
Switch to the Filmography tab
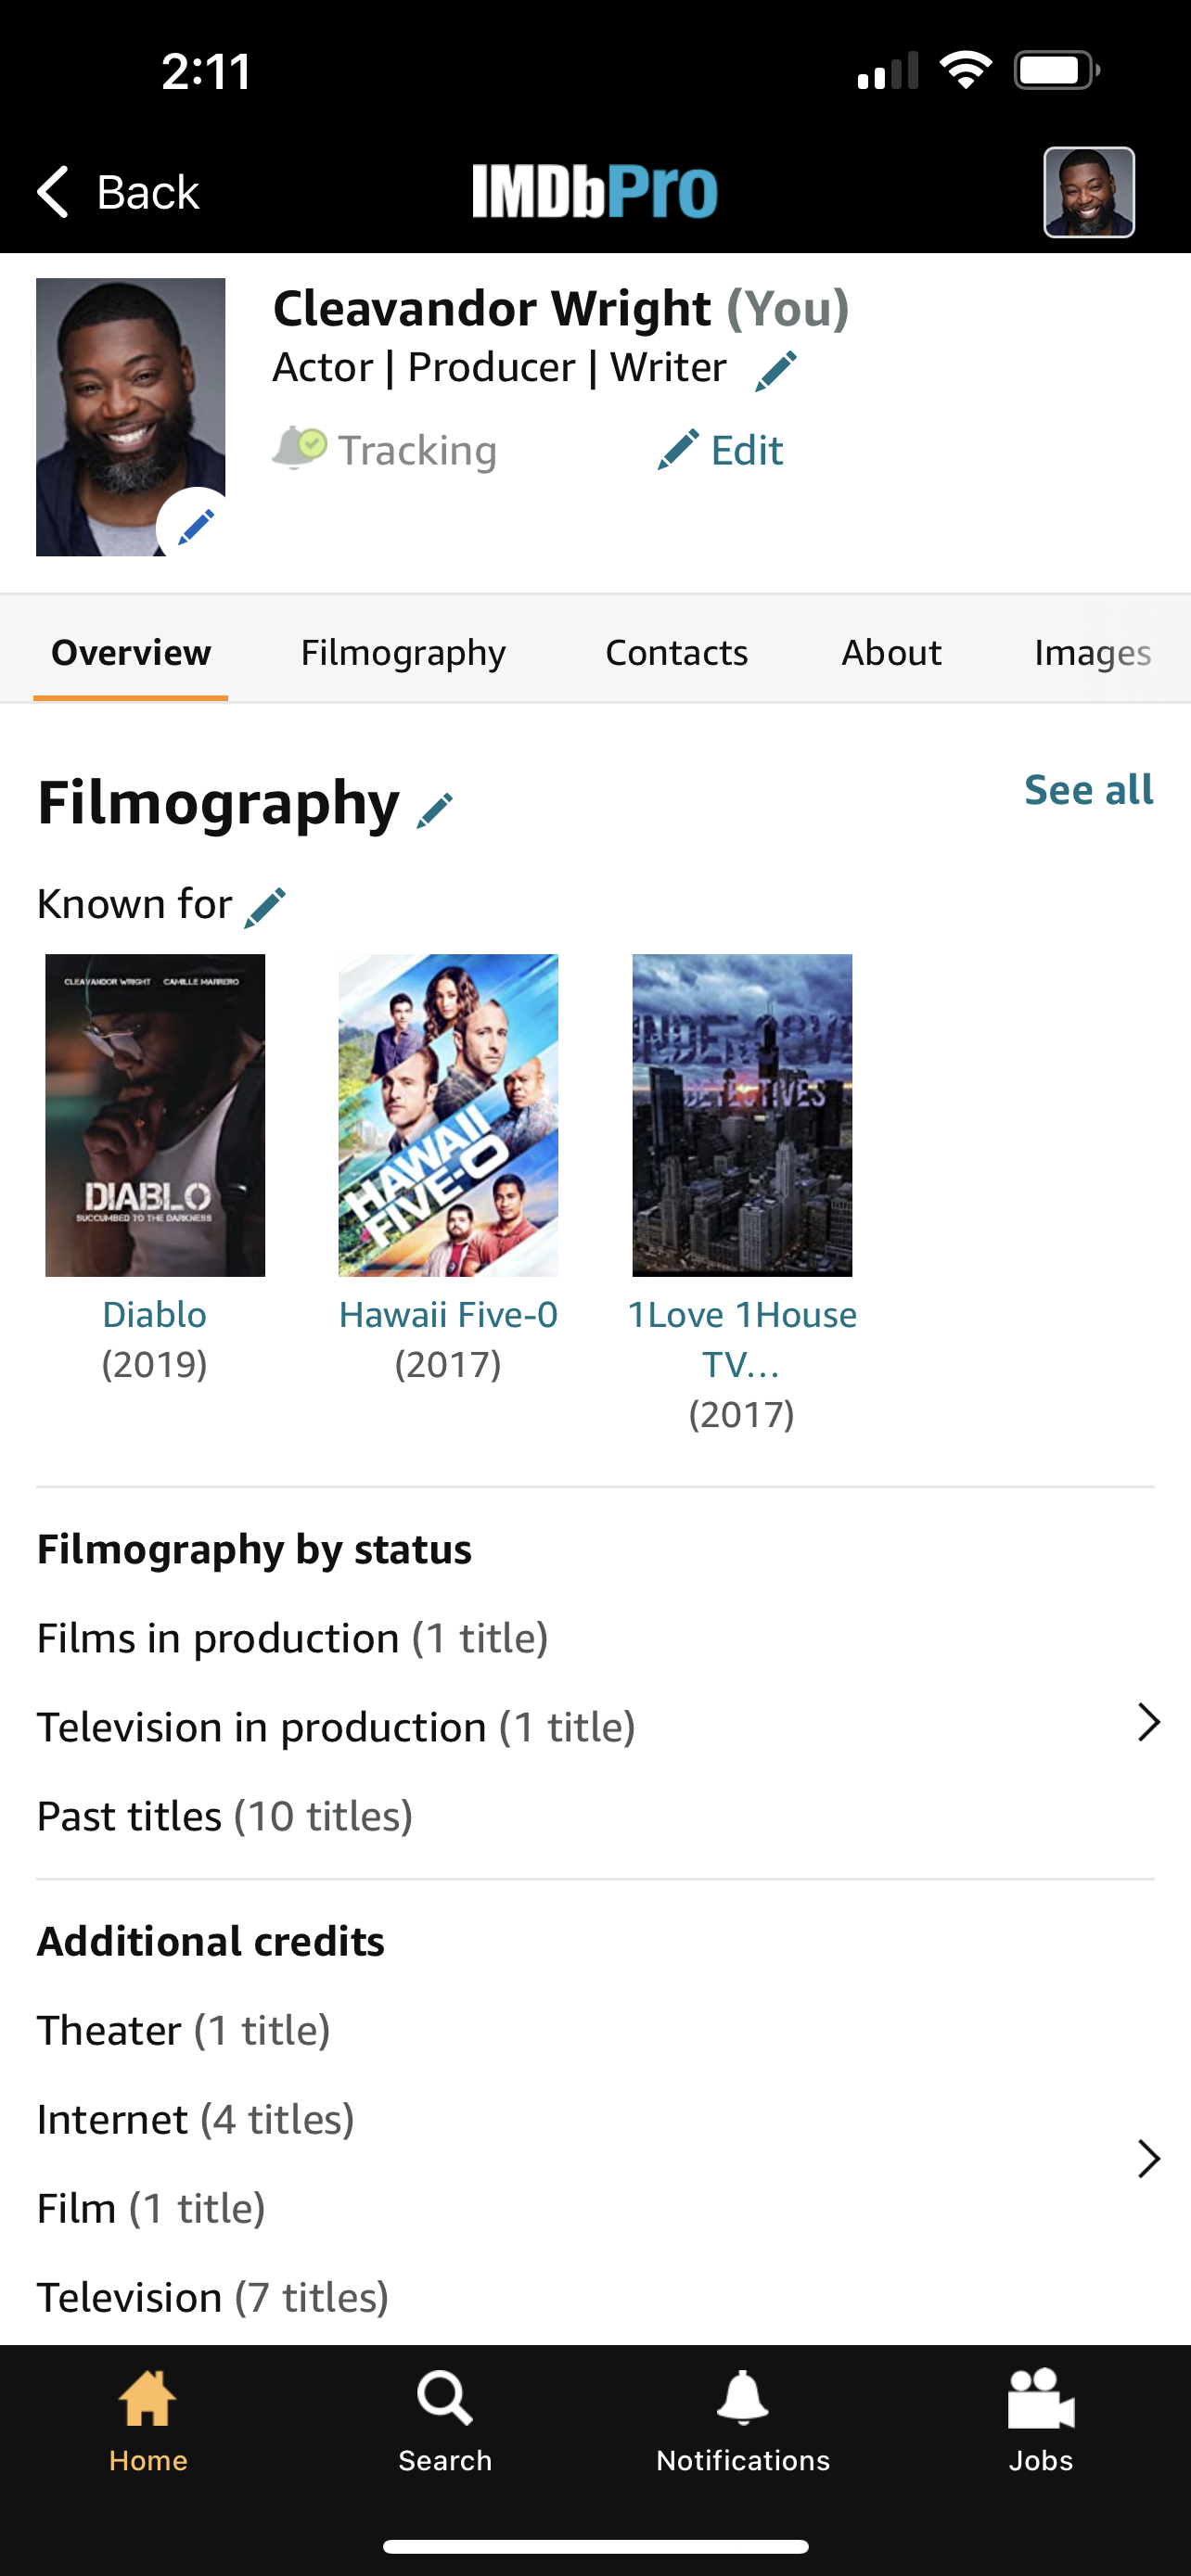coord(403,653)
